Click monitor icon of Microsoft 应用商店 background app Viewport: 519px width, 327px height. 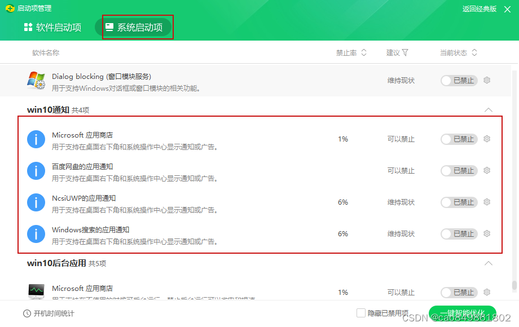click(36, 291)
